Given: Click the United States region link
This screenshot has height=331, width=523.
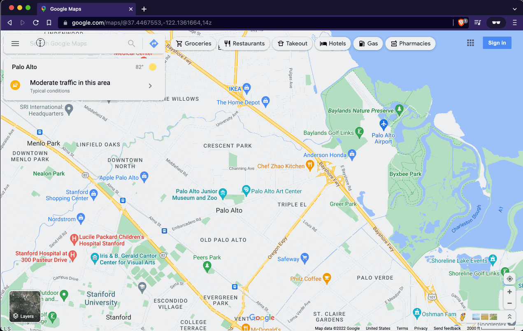Looking at the screenshot, I should pyautogui.click(x=378, y=328).
